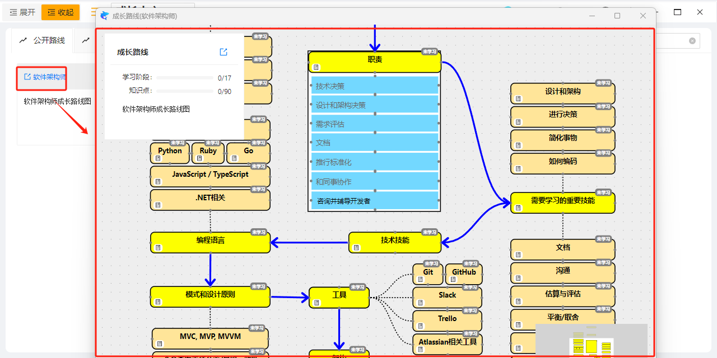Open the 软件架构师 roadmap link
Image resolution: width=717 pixels, height=358 pixels.
(x=45, y=77)
